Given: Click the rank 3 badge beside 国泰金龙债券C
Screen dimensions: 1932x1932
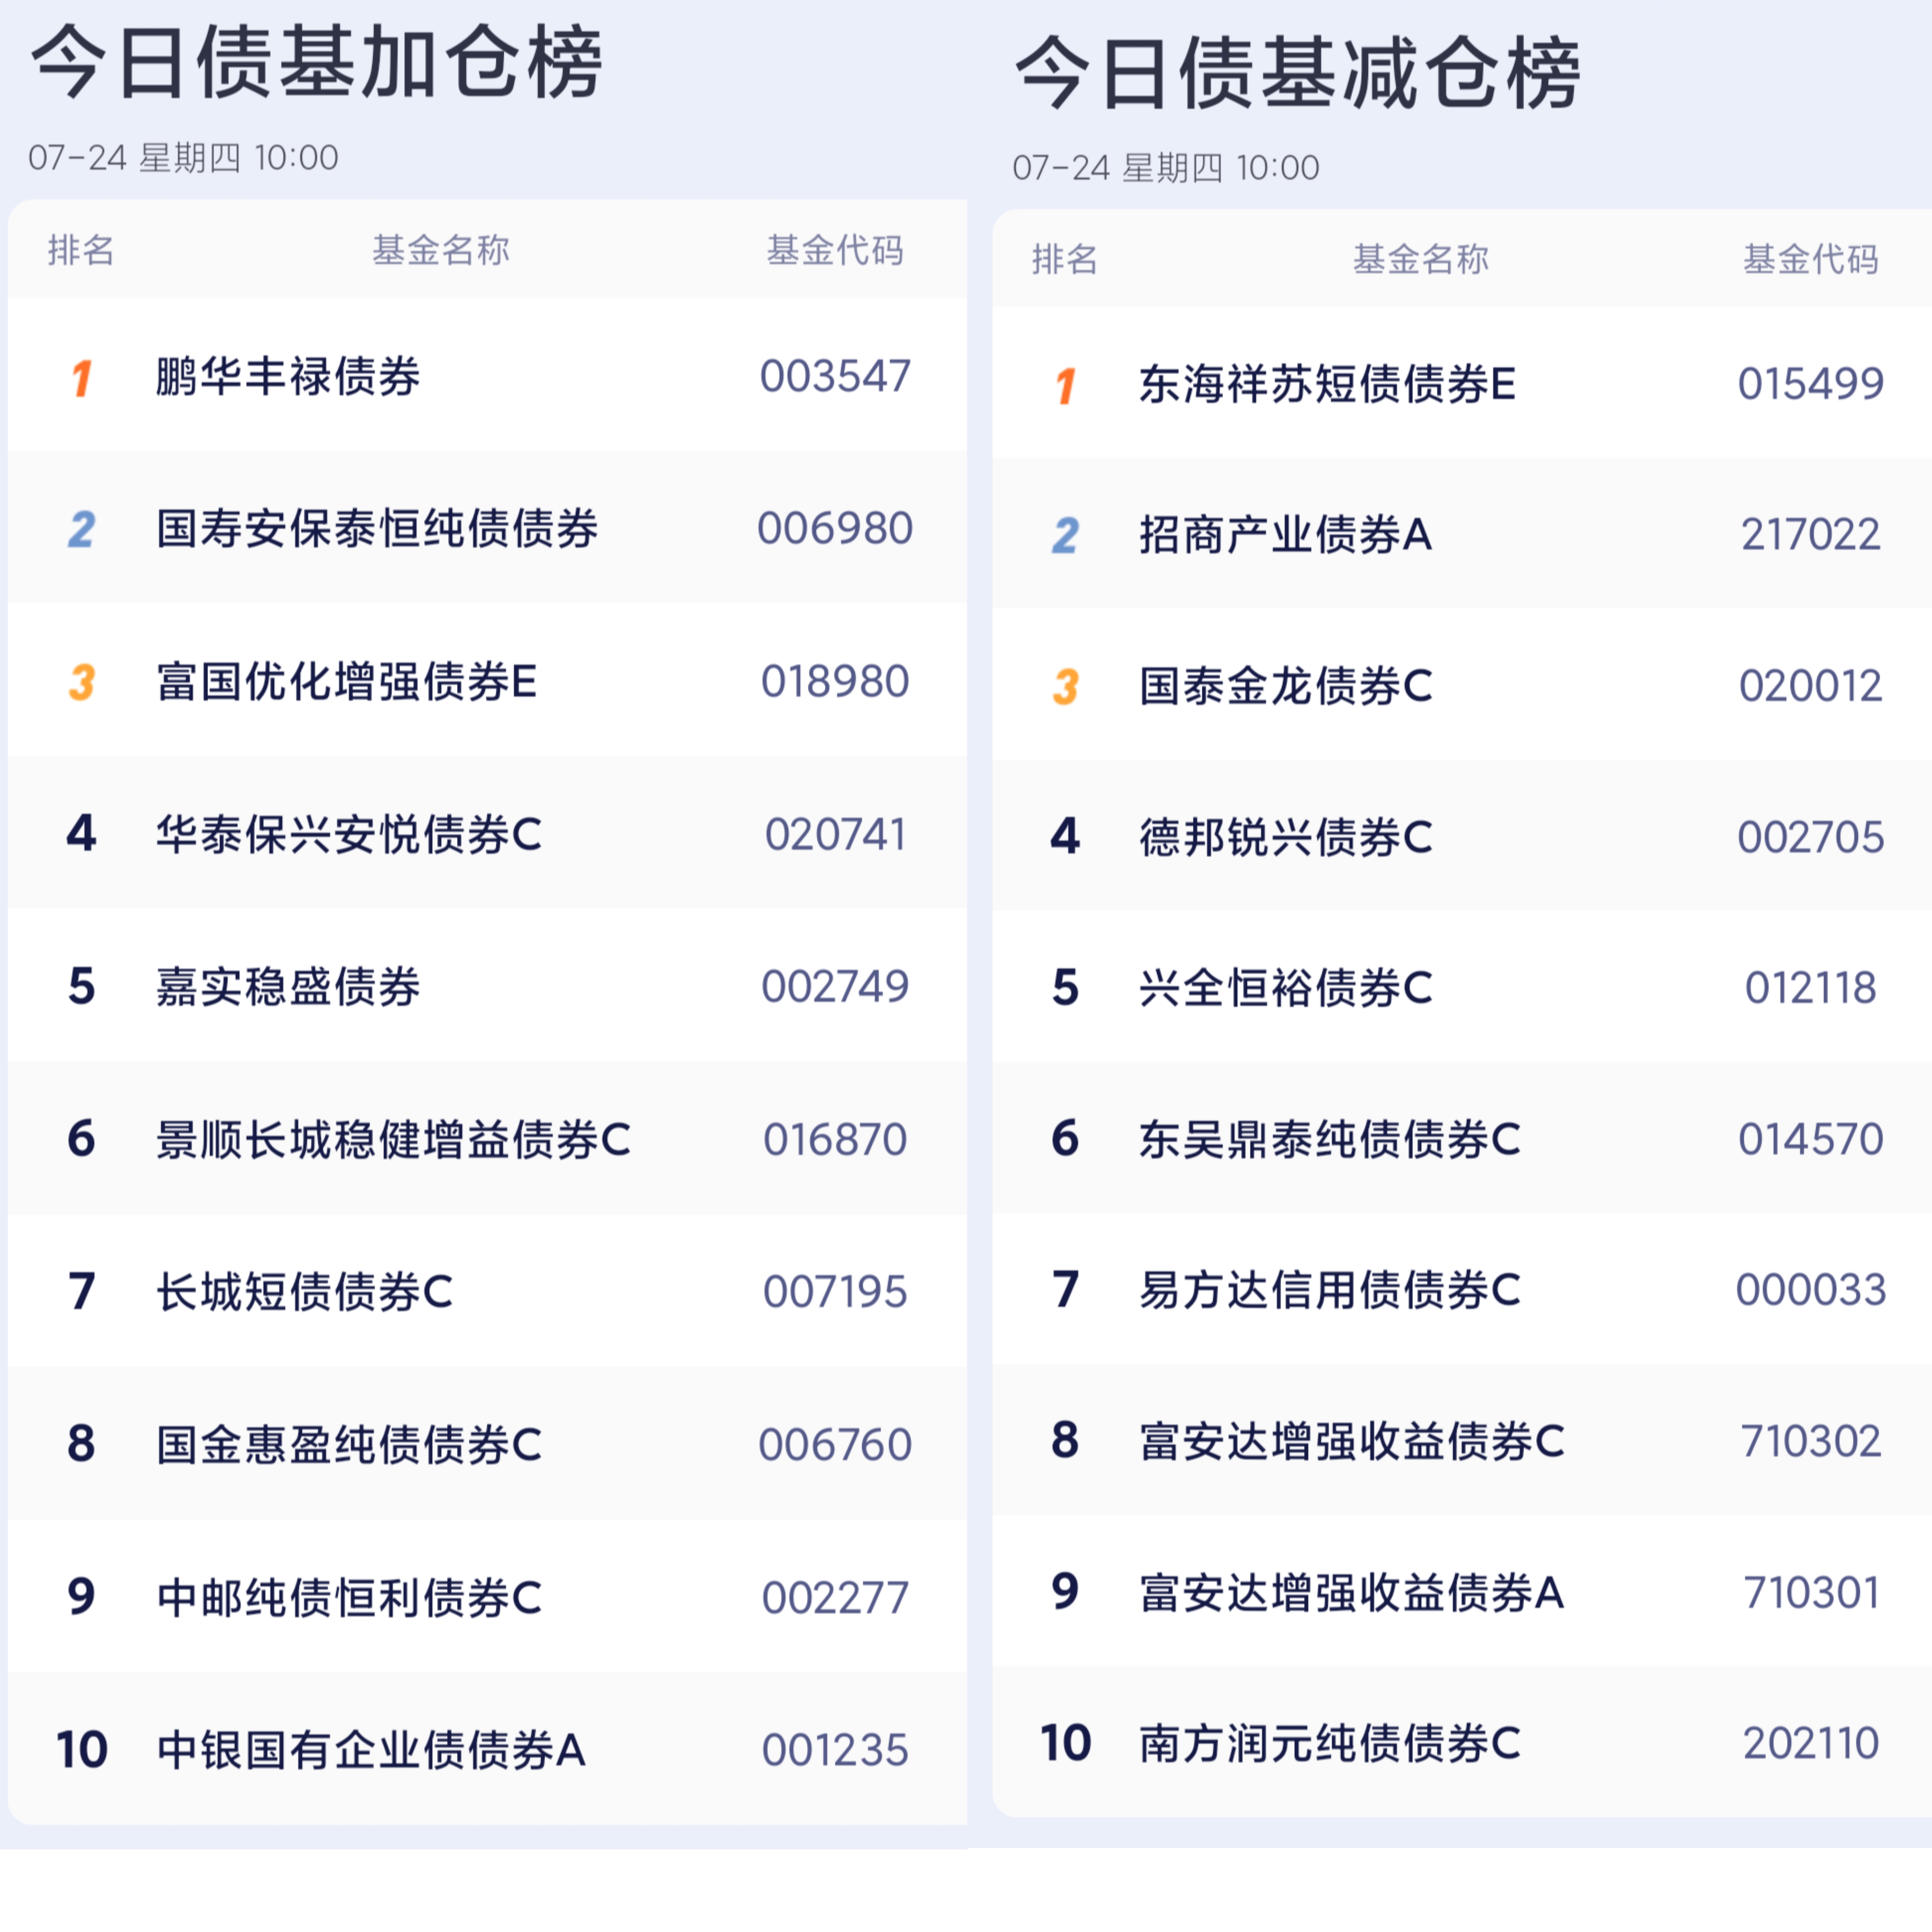Looking at the screenshot, I should (1066, 686).
